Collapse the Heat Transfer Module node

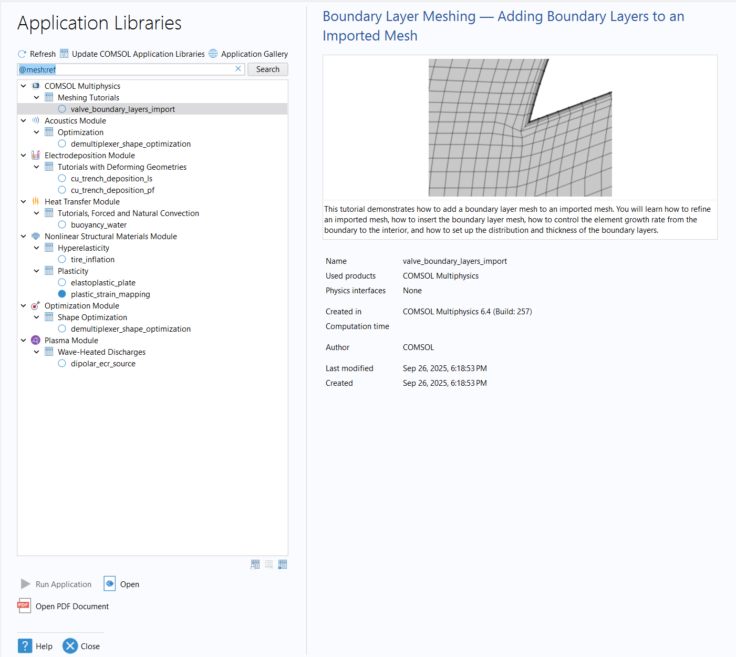[x=23, y=201]
